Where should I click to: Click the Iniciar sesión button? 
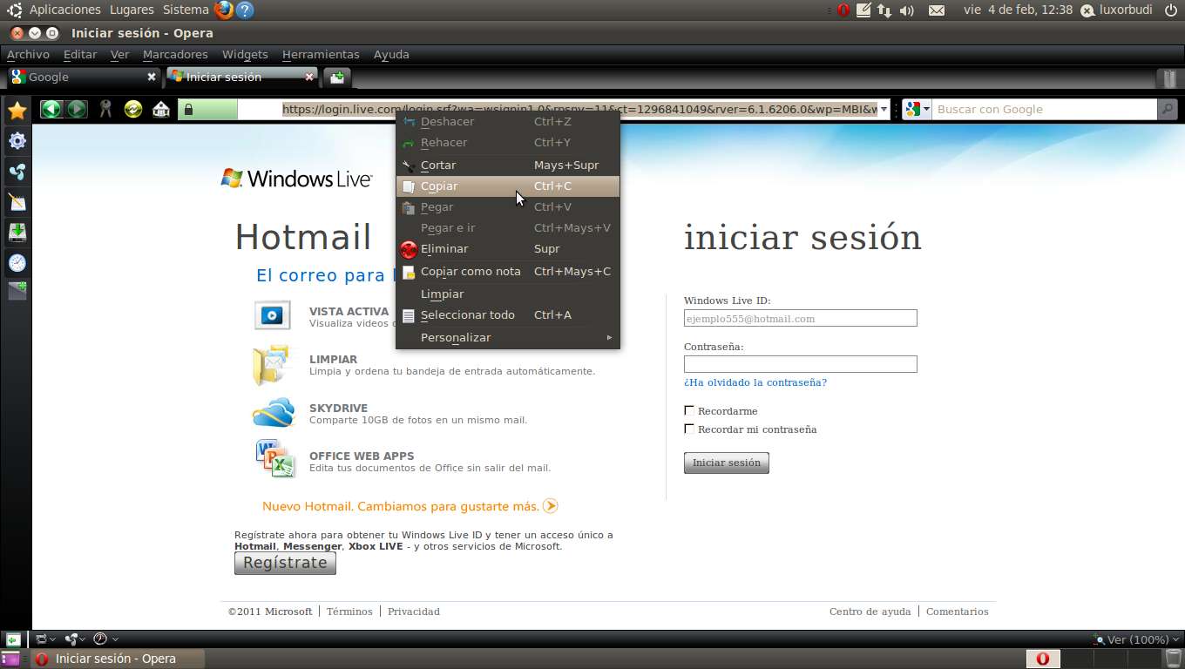click(726, 463)
